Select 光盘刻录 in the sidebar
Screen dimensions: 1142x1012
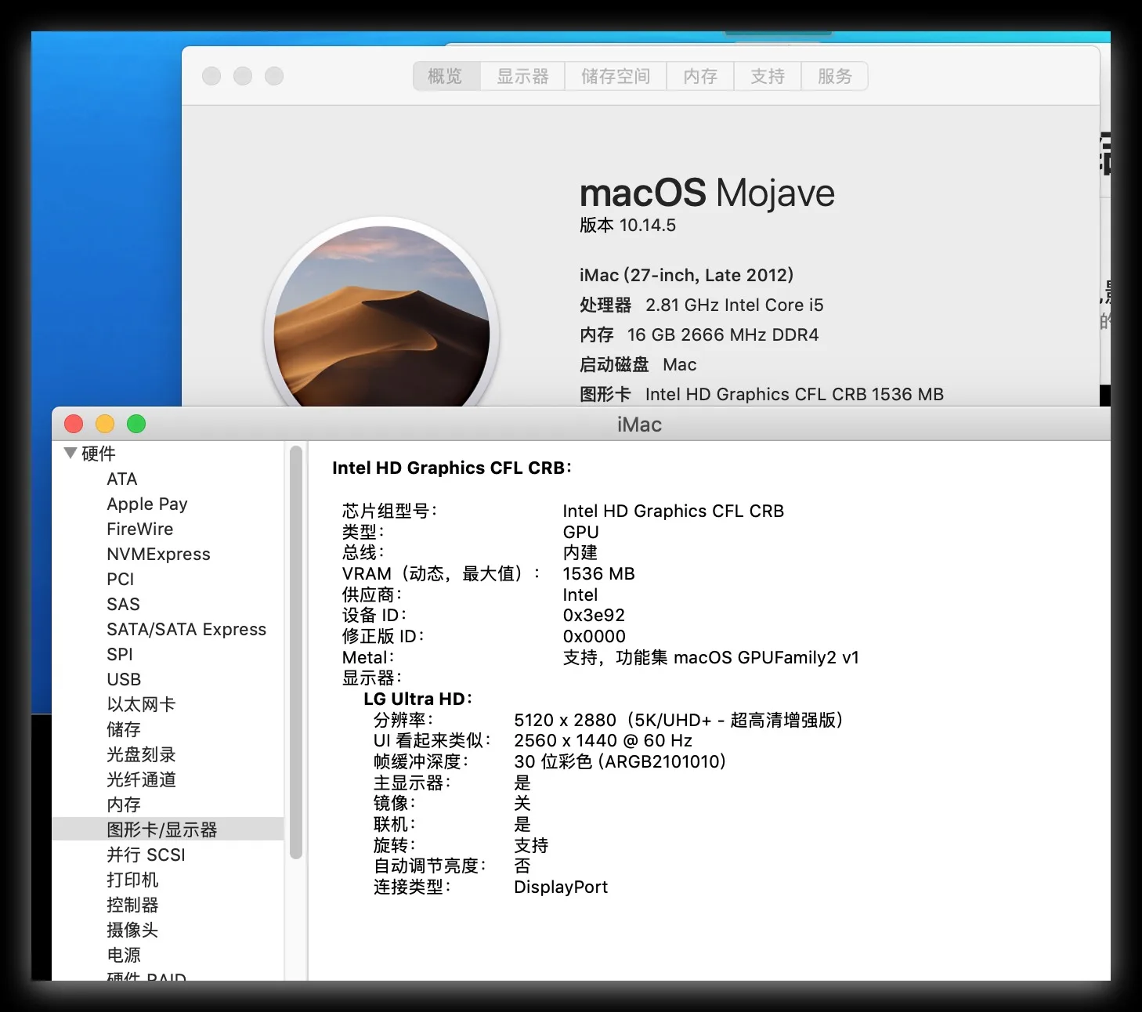click(141, 754)
